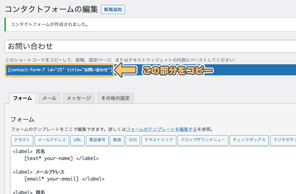
Task: Open the メール tab
Action: coord(49,98)
